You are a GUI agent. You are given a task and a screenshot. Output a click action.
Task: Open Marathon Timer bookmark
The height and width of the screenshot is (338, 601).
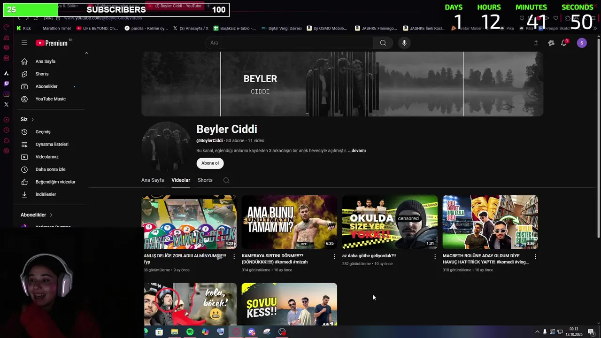(x=57, y=28)
